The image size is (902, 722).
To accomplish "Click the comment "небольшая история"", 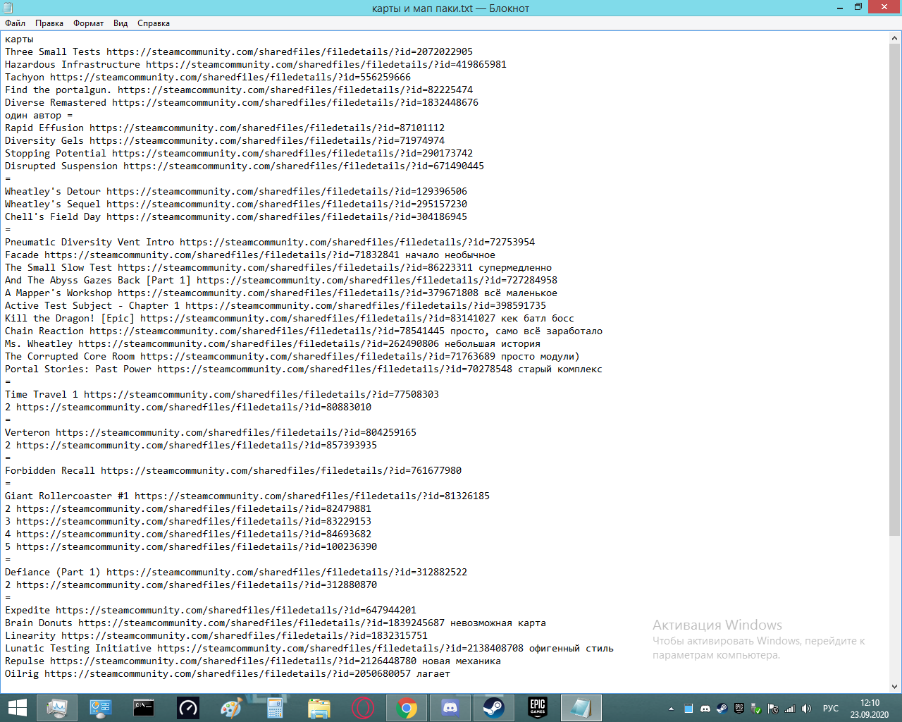I will (493, 344).
